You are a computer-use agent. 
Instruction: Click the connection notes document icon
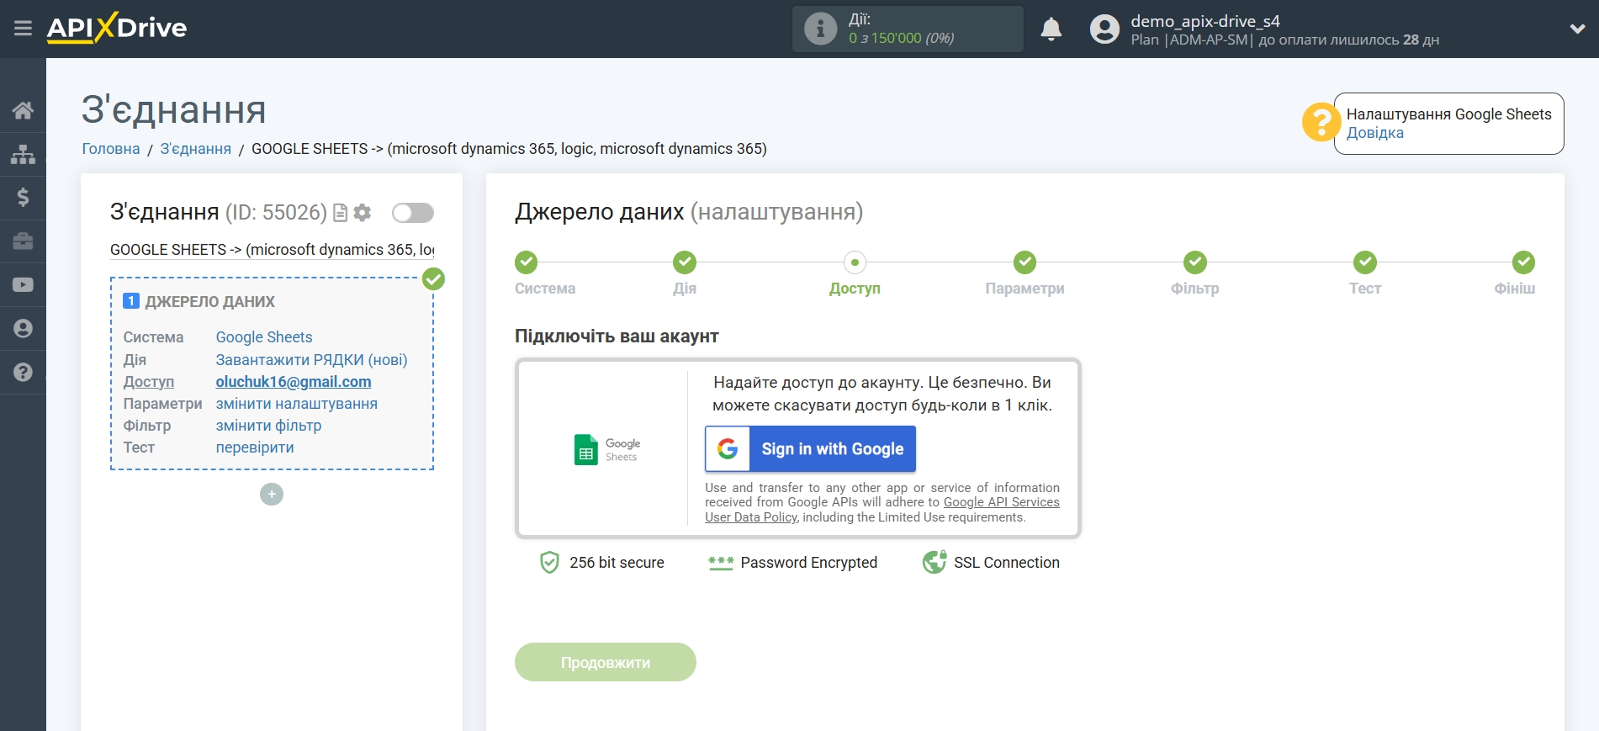[340, 213]
